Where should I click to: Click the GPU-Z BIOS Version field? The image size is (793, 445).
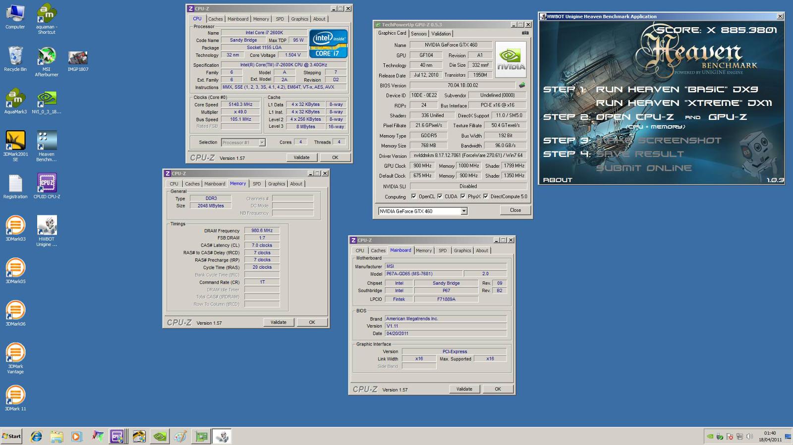point(463,86)
